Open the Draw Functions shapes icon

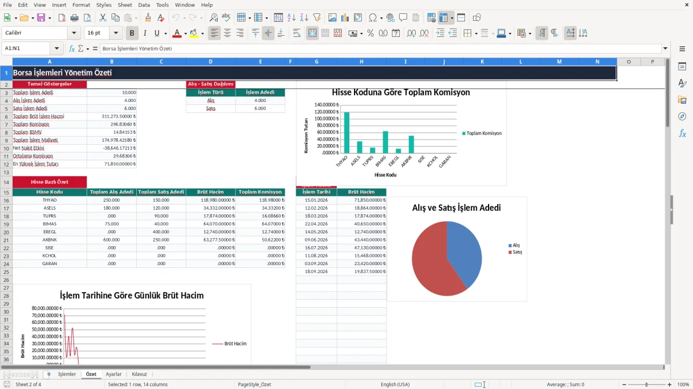tap(477, 18)
